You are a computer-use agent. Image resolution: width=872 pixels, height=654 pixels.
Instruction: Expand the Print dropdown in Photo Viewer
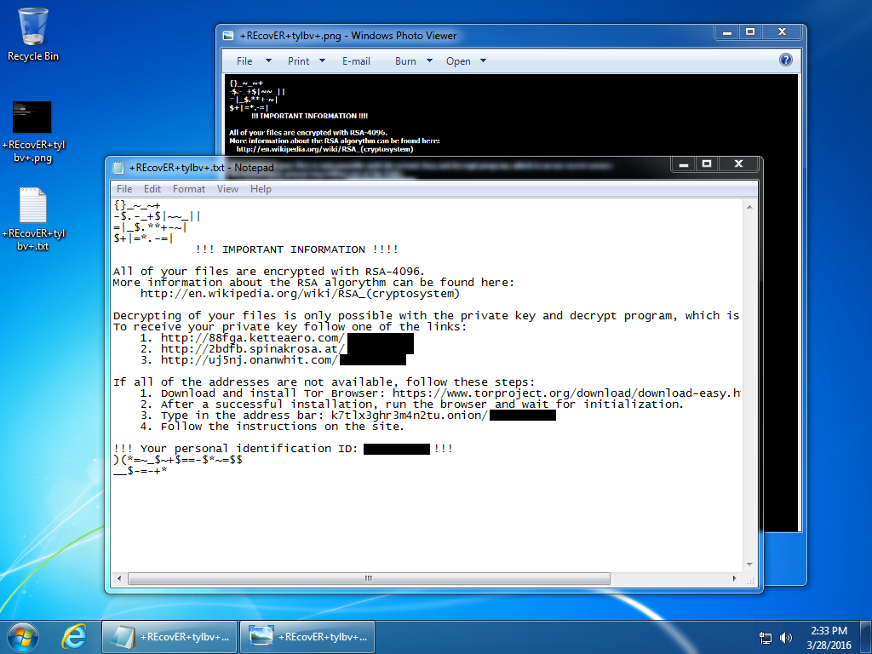[x=306, y=61]
